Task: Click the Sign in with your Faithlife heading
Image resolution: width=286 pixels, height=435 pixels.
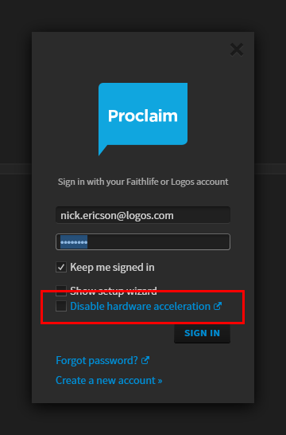Action: pyautogui.click(x=143, y=182)
